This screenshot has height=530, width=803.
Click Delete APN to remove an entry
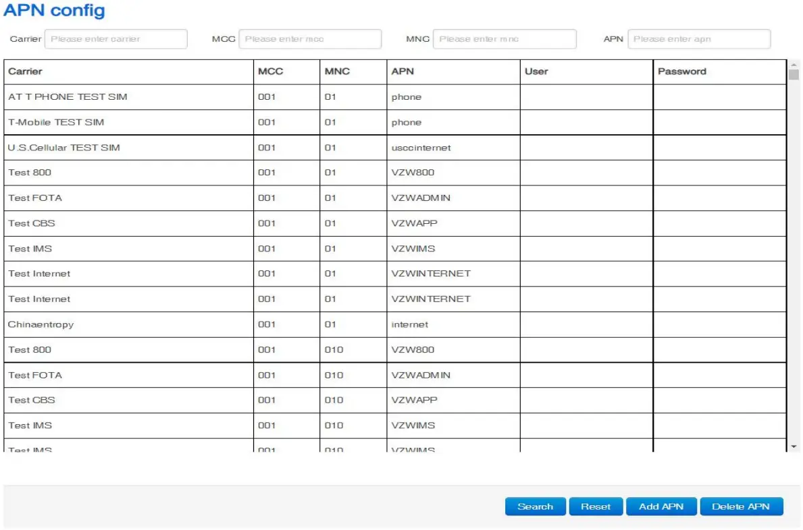(x=741, y=506)
